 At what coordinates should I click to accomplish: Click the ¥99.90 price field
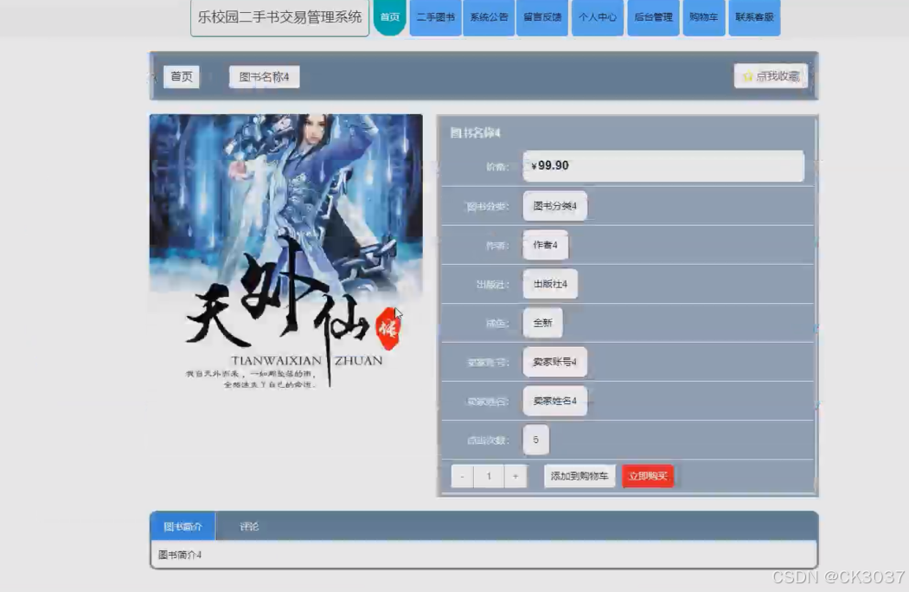663,166
